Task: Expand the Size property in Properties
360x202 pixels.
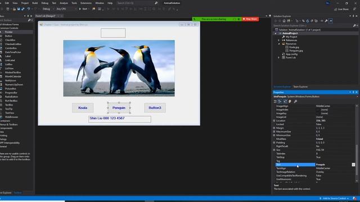Action: click(274, 150)
